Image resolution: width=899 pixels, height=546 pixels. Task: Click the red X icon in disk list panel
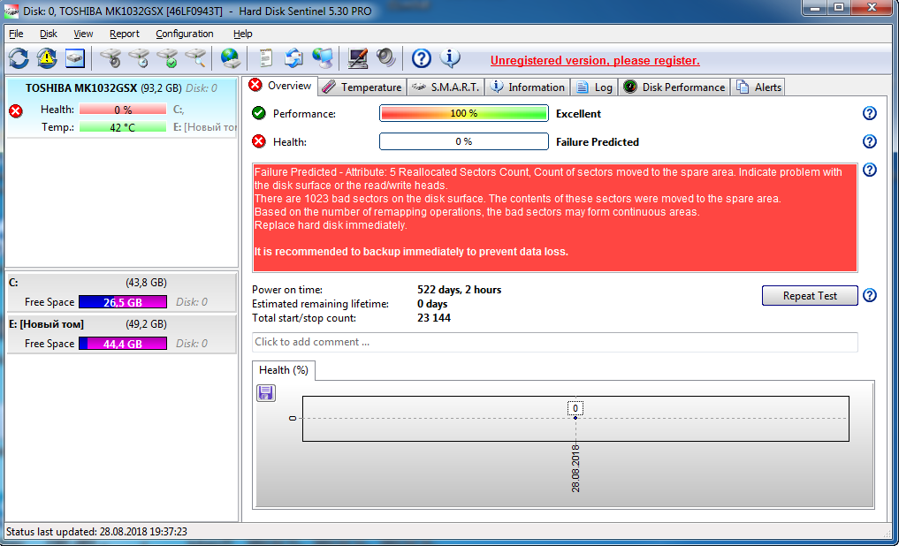pyautogui.click(x=16, y=111)
